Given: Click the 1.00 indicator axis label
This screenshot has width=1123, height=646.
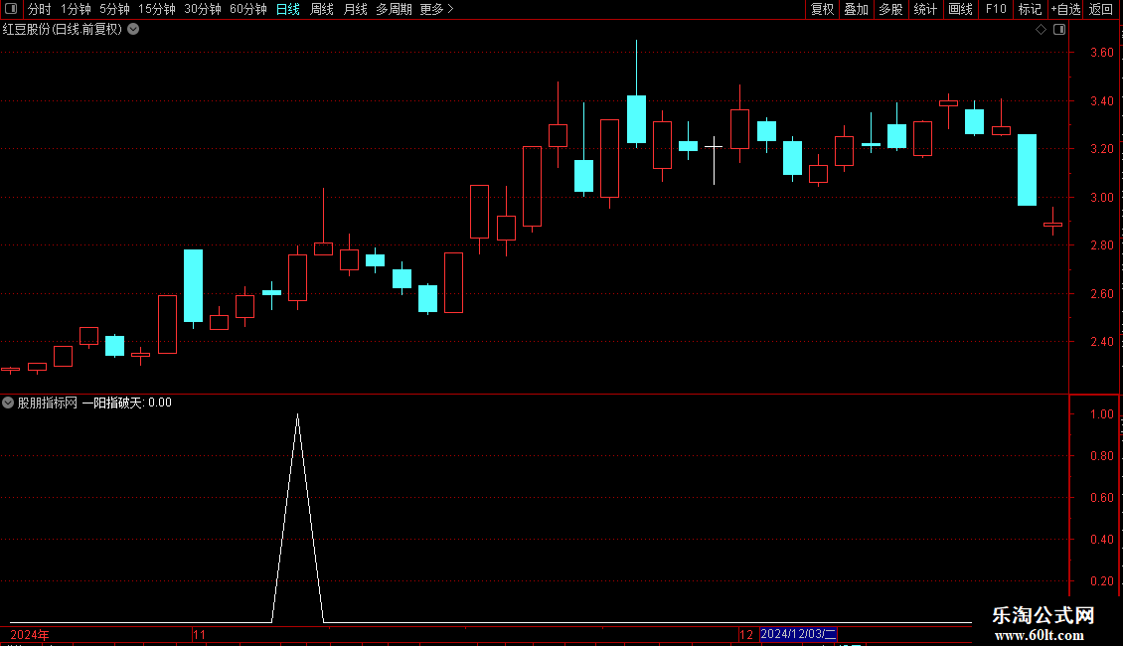Looking at the screenshot, I should 1101,414.
